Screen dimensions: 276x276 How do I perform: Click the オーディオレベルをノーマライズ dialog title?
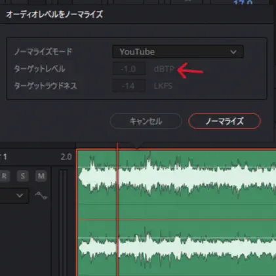(x=54, y=14)
